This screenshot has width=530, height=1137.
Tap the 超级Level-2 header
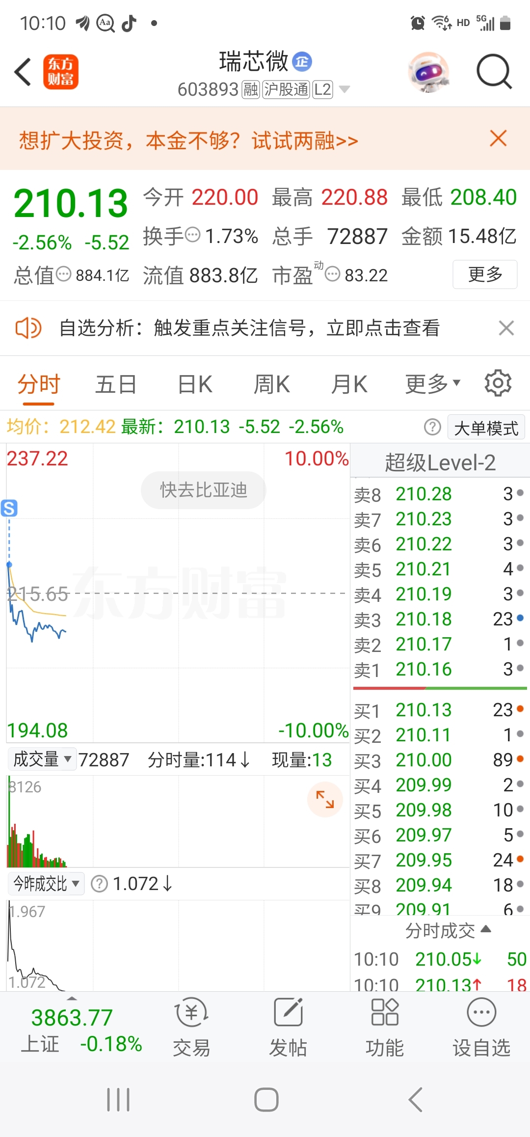coord(440,462)
